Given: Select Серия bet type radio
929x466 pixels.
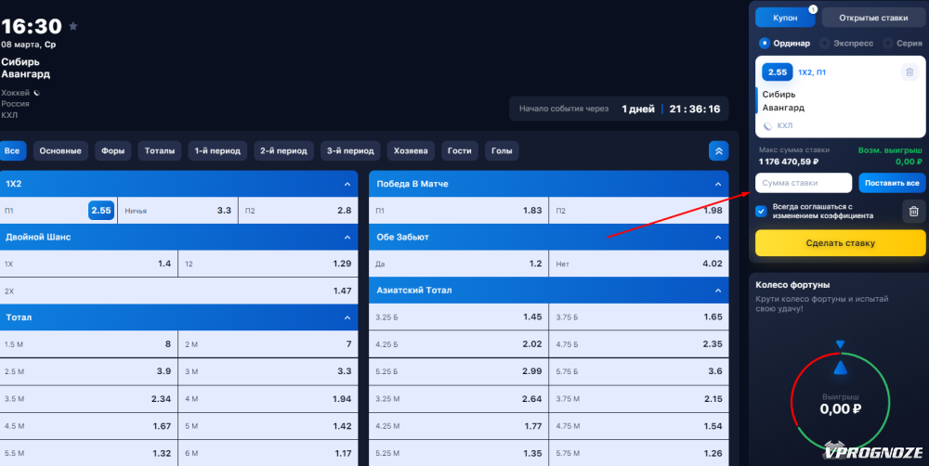Looking at the screenshot, I should (887, 44).
